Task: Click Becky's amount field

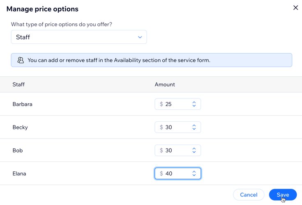Action: [178, 127]
